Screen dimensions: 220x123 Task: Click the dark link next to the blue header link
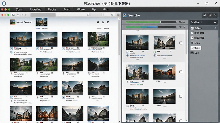[x=45, y=28]
